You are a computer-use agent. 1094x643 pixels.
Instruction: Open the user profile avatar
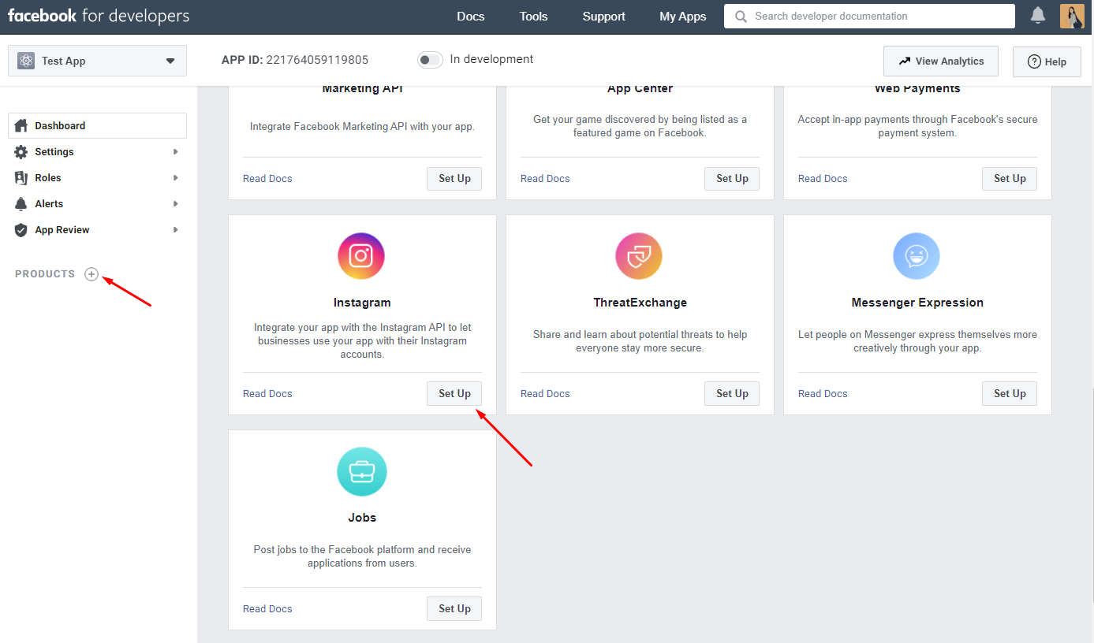coord(1072,16)
